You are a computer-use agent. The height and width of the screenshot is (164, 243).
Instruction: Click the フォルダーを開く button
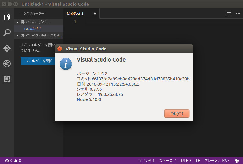coord(38,61)
